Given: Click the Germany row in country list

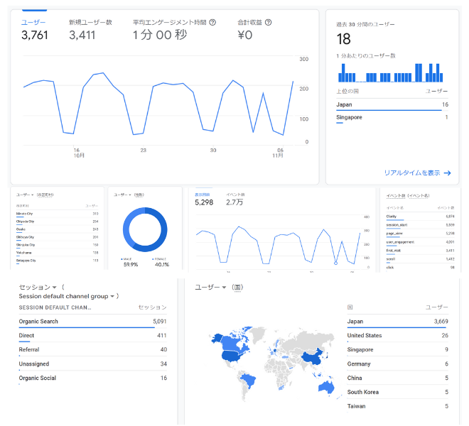Looking at the screenshot, I should coord(397,364).
